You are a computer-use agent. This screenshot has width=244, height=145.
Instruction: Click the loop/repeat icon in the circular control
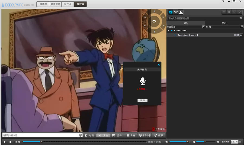154,21
